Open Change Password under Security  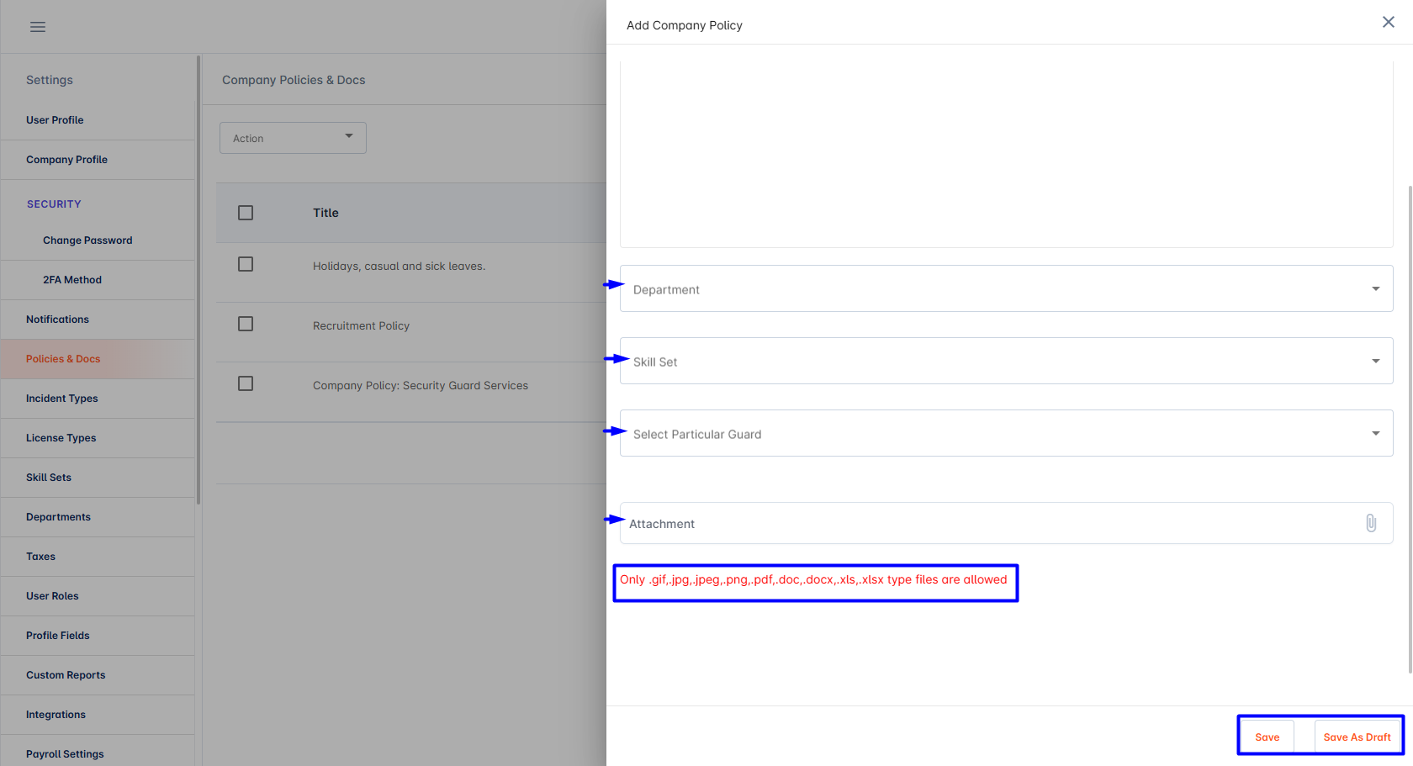(87, 240)
